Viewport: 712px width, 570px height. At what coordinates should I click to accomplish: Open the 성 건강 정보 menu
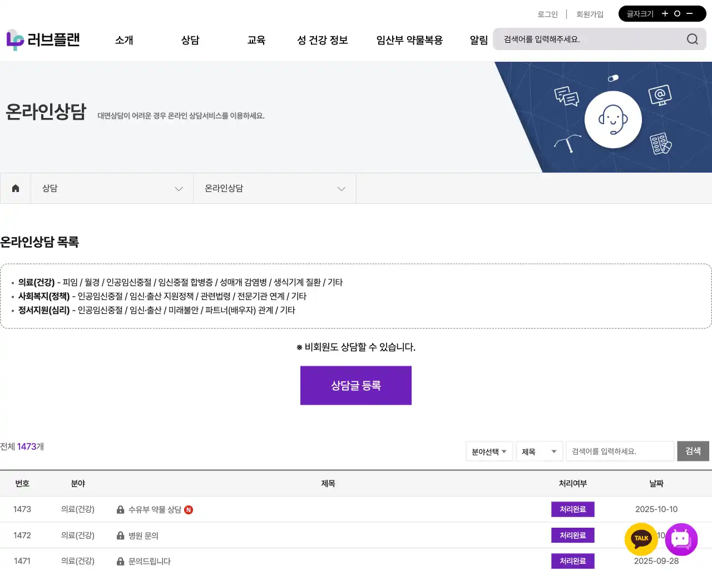tap(322, 40)
